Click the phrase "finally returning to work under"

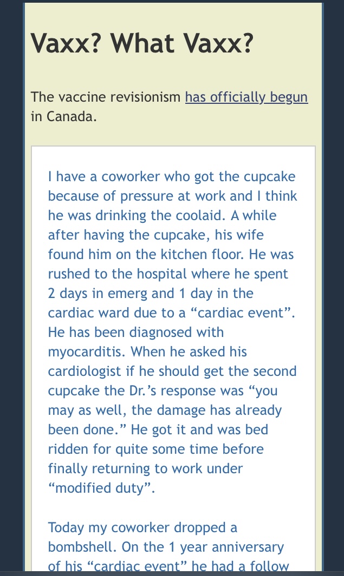tap(145, 469)
